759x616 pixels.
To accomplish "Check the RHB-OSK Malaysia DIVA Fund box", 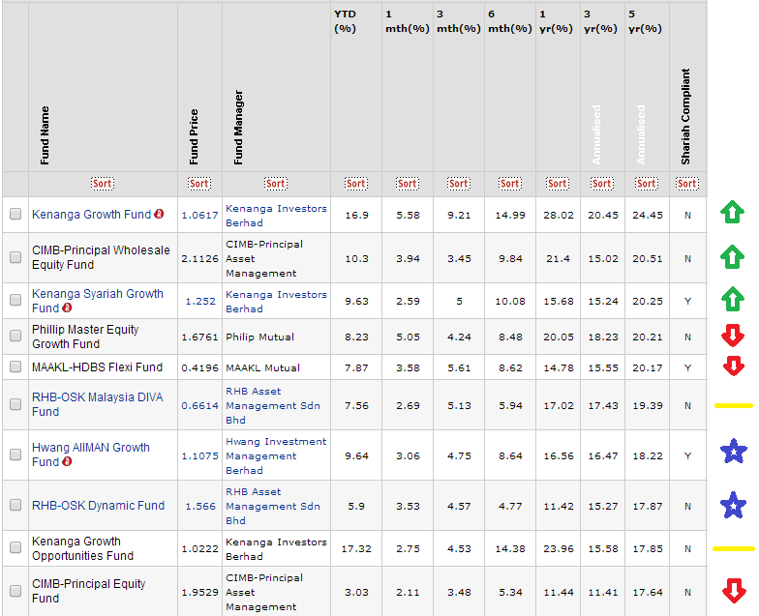I will click(x=15, y=404).
